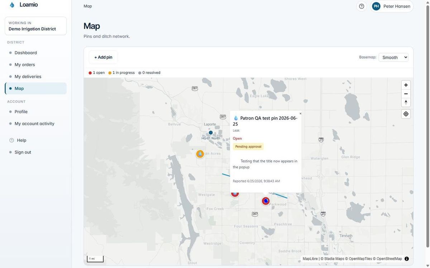This screenshot has height=268, width=430.
Task: Click Sign out in sidebar
Action: tap(35, 152)
